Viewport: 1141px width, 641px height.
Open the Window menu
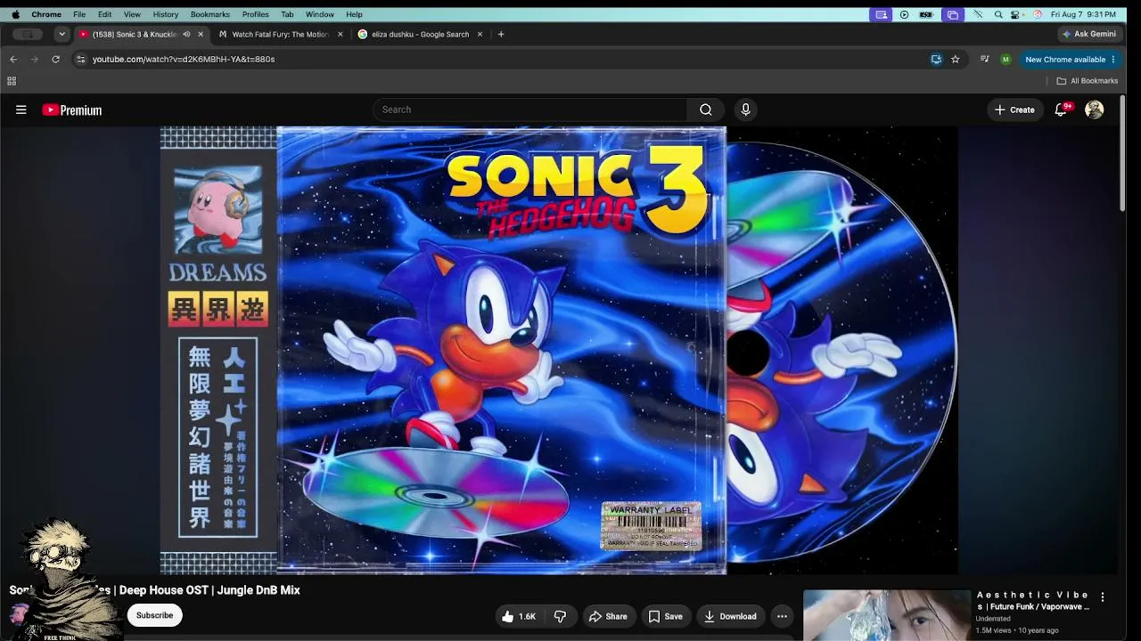(320, 14)
